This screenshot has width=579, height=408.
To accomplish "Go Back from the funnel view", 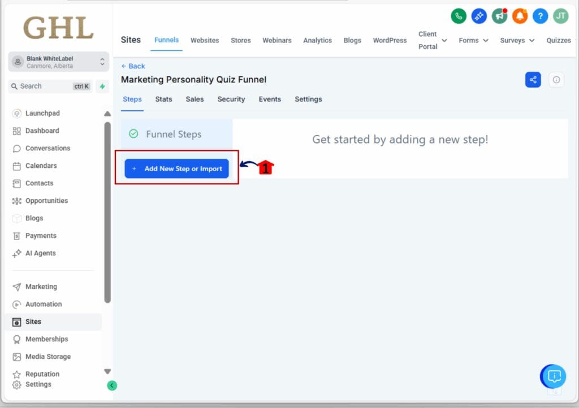I will [132, 66].
